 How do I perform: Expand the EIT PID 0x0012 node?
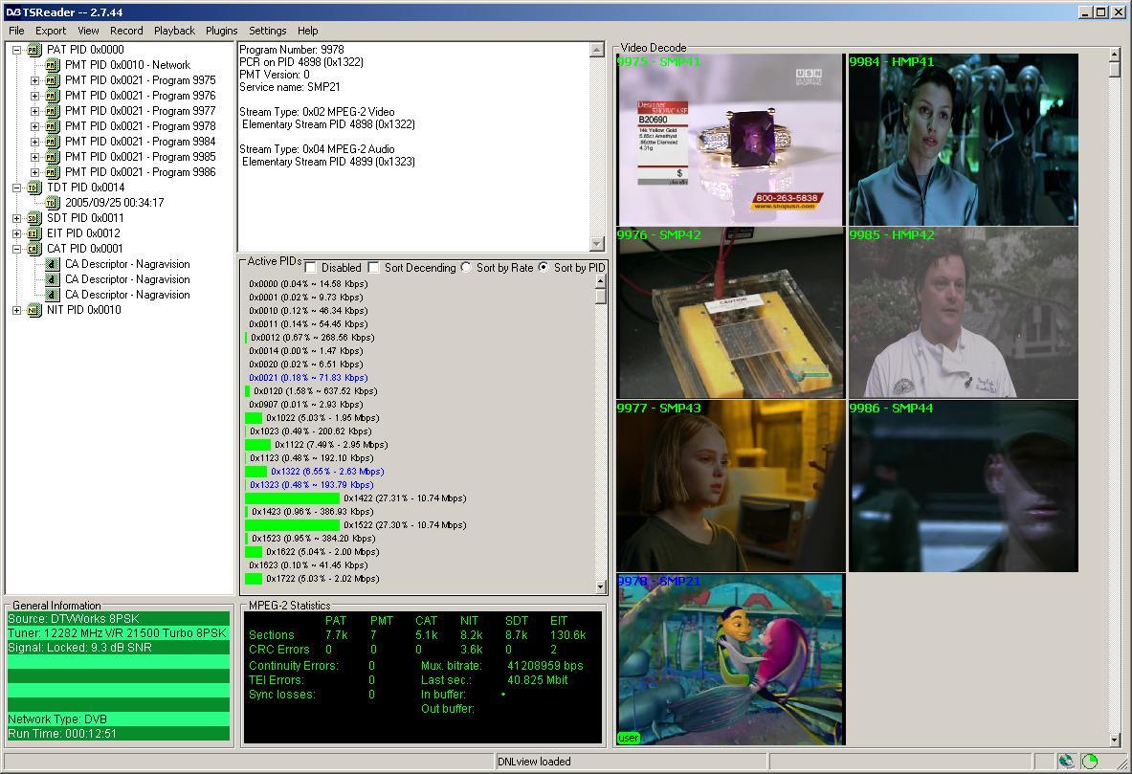16,233
